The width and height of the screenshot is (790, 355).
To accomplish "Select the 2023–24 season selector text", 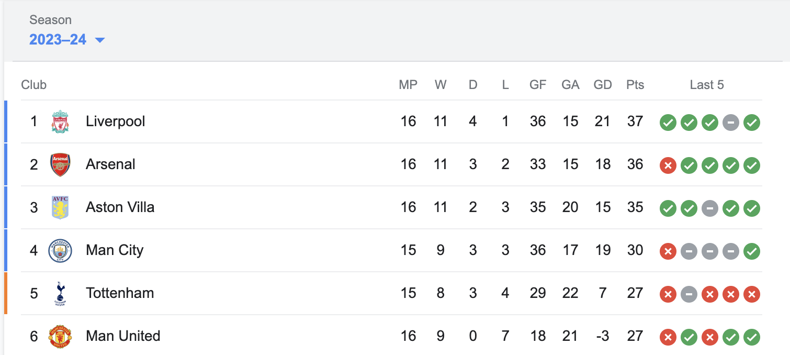I will tap(58, 39).
